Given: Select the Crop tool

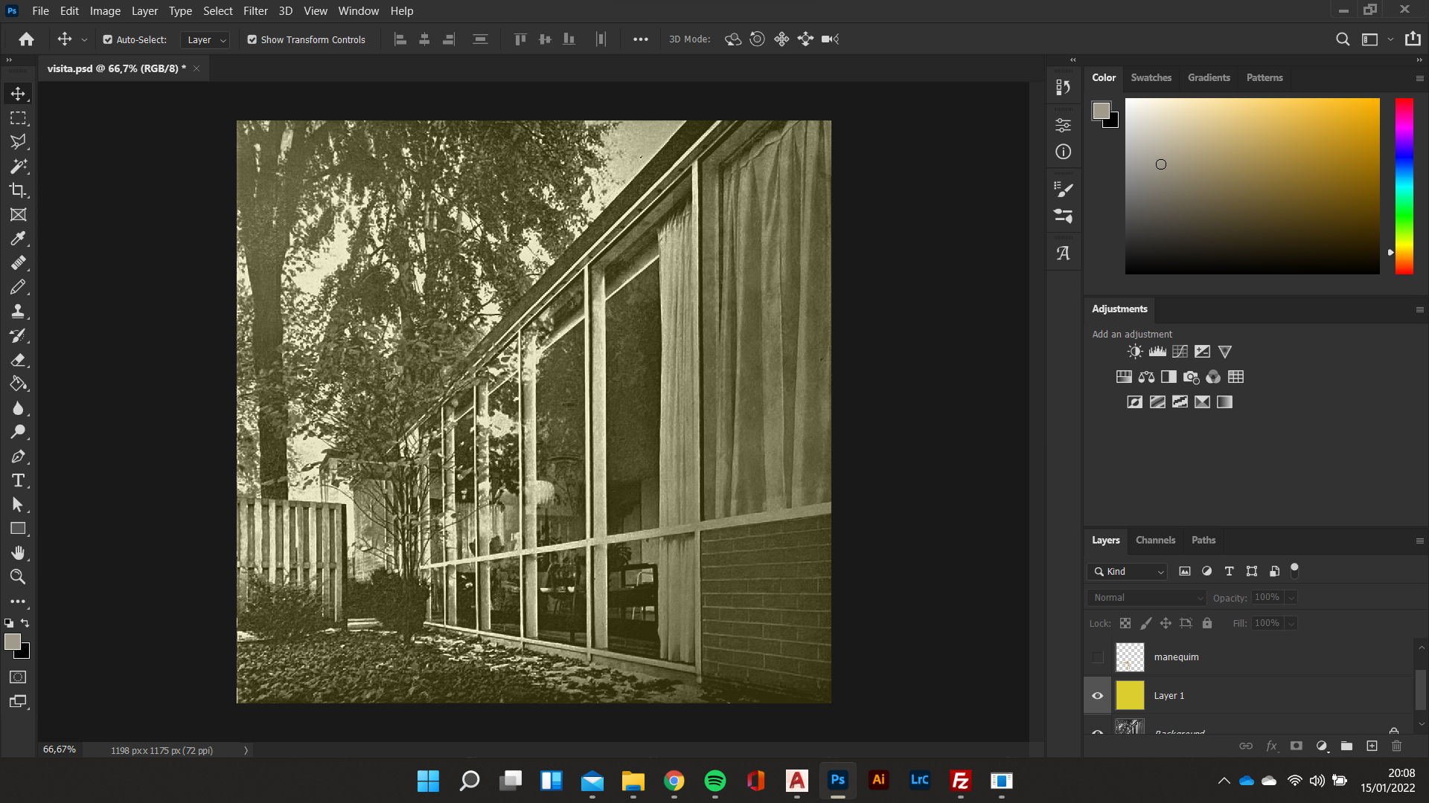Looking at the screenshot, I should coord(18,190).
